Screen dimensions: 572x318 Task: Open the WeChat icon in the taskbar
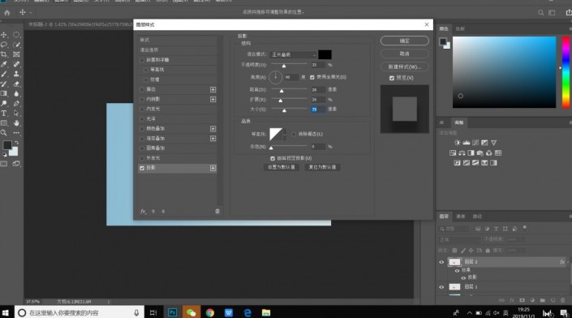191,312
